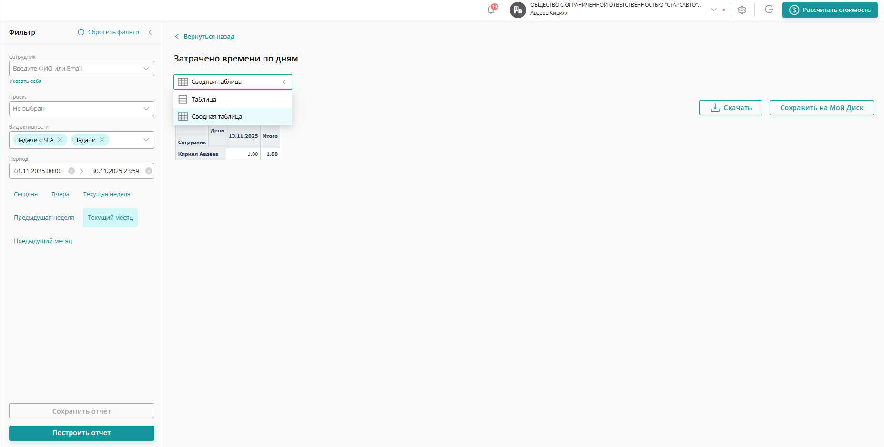Clear the period start date
Viewport: 884px width, 447px height.
(x=71, y=171)
